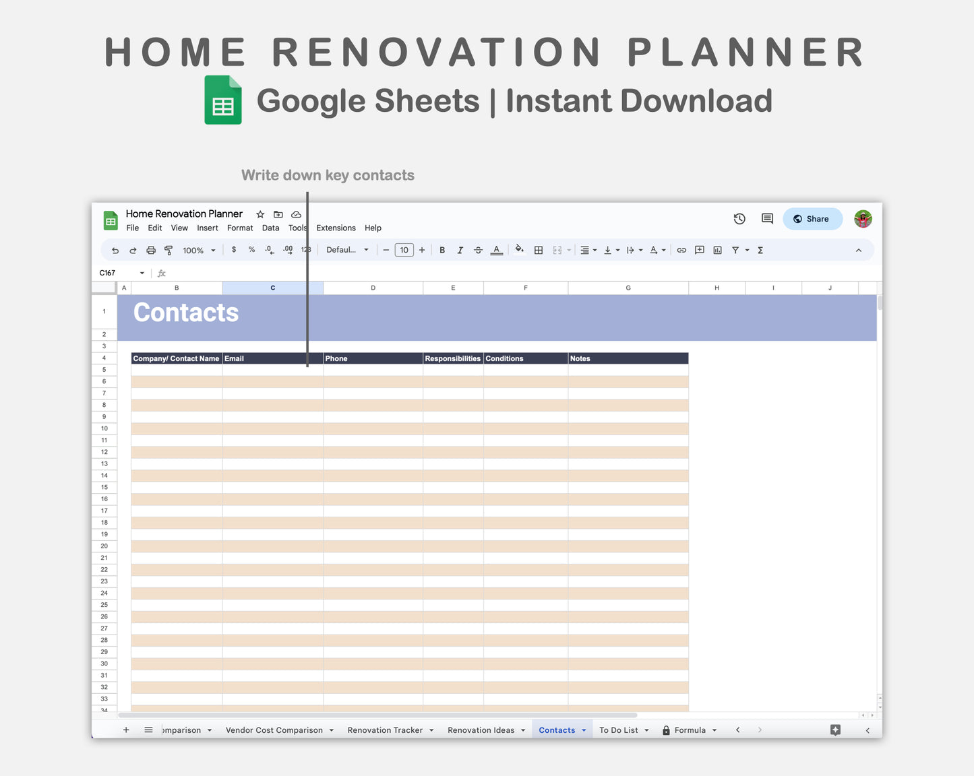Open text wrapping dropdown
This screenshot has height=776, width=974.
[634, 250]
